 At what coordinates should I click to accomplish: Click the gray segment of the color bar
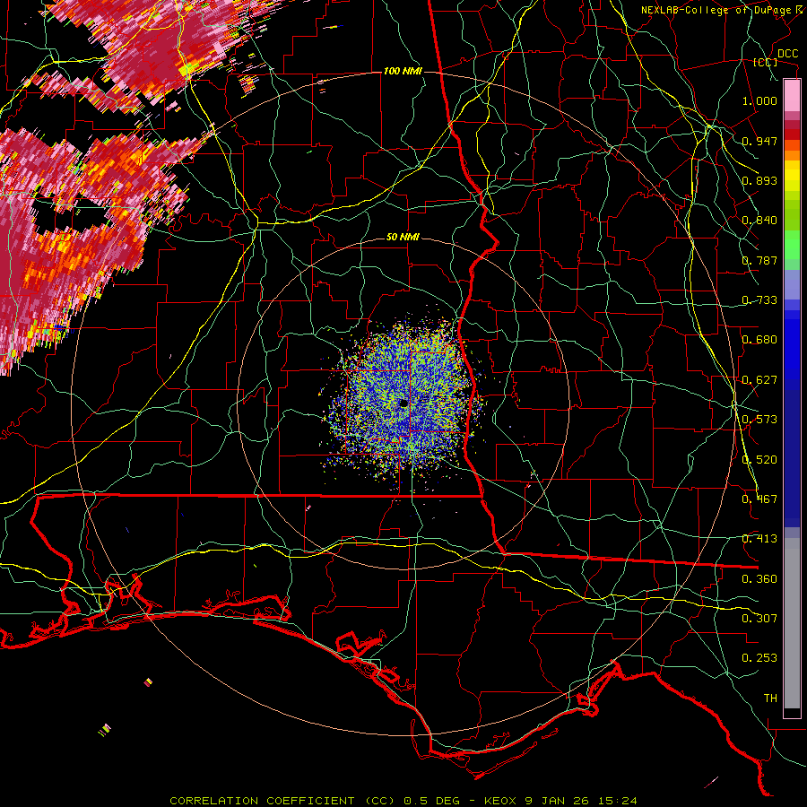pos(792,623)
